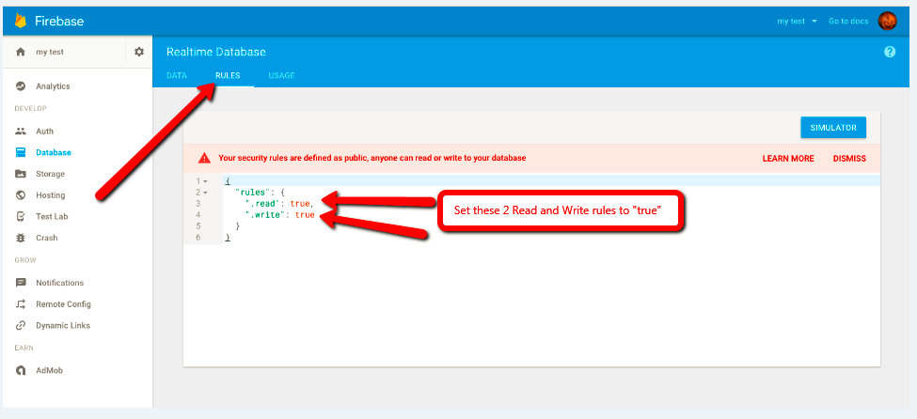Screen dimensions: 917x419
Task: Click Learn More in the warning banner
Action: pyautogui.click(x=788, y=159)
